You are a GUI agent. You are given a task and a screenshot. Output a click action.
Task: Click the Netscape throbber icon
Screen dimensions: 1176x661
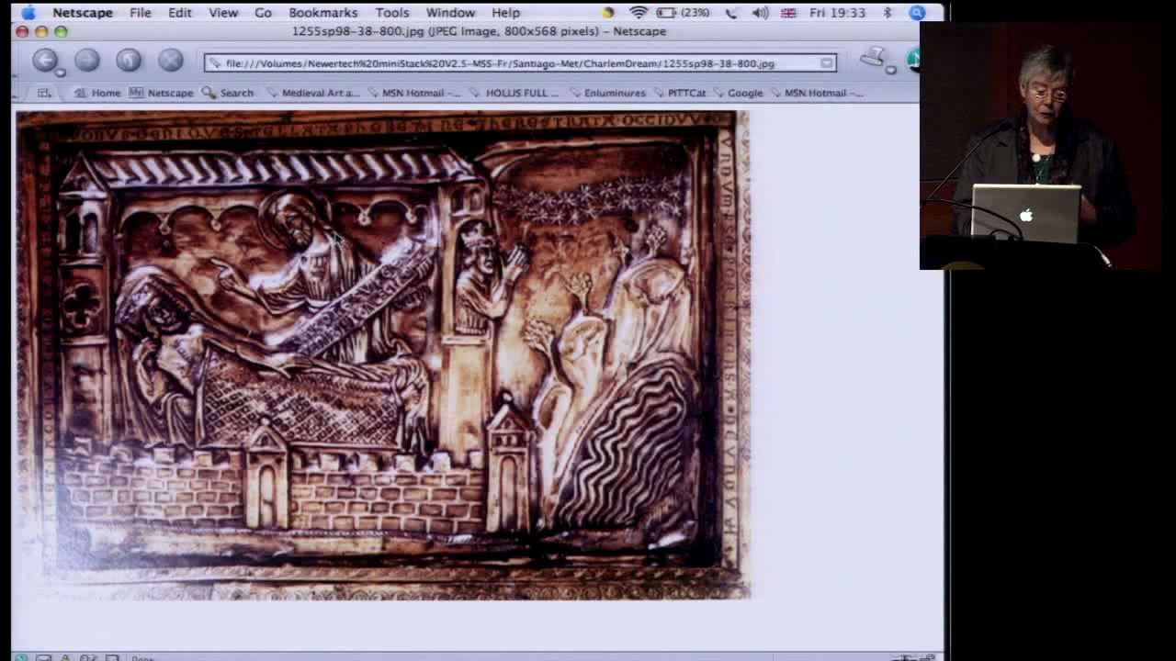(x=913, y=60)
